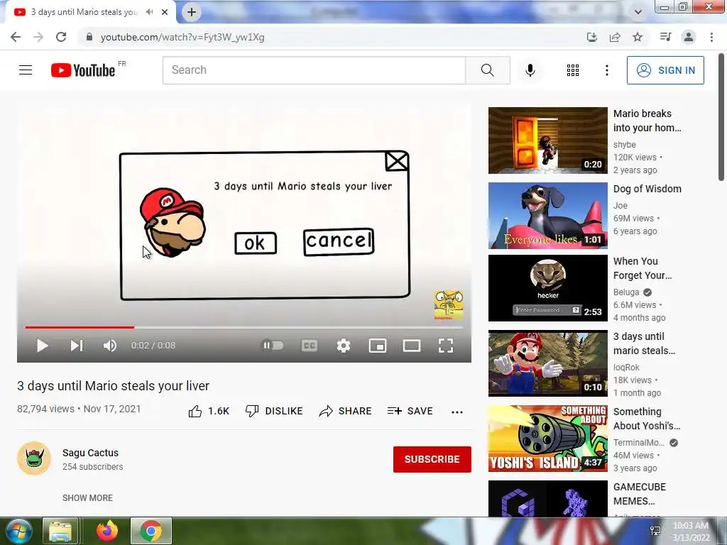This screenshot has height=545, width=727.
Task: Seek on the red video progress bar
Action: pyautogui.click(x=244, y=327)
